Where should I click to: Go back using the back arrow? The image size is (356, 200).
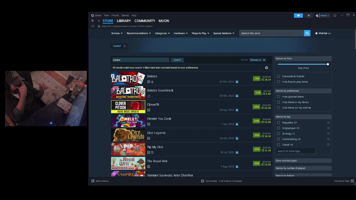[x=93, y=21]
